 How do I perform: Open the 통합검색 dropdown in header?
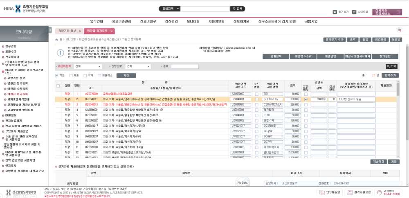(x=170, y=9)
